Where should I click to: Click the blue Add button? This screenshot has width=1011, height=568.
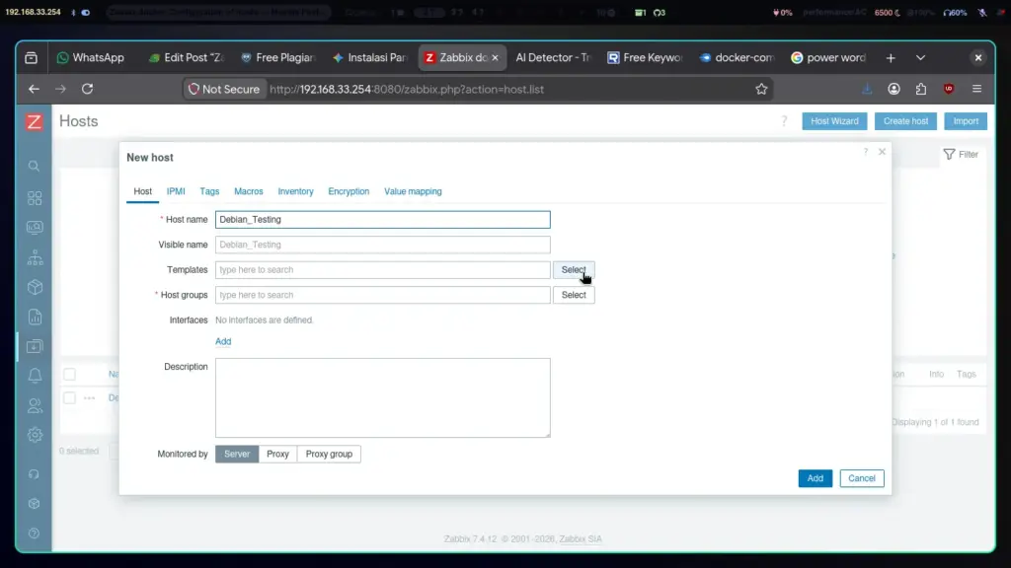pos(815,478)
